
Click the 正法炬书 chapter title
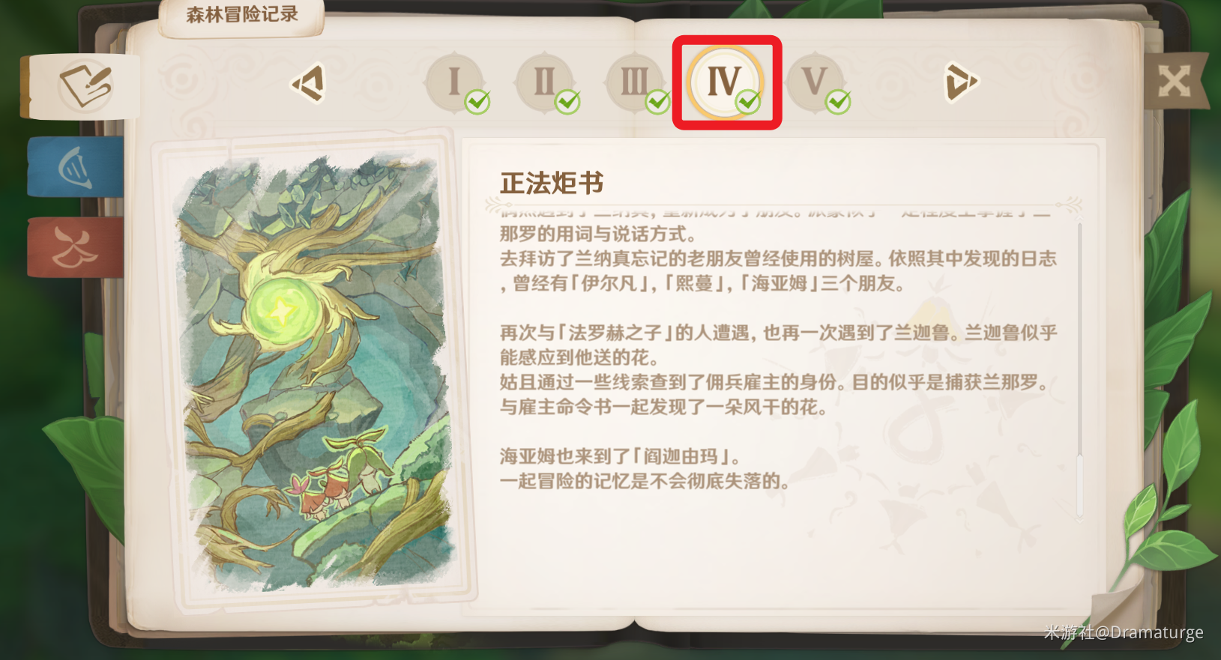click(552, 183)
